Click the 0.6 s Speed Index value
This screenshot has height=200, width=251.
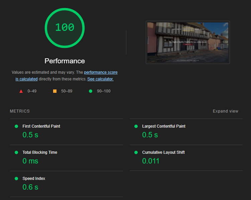pos(30,187)
